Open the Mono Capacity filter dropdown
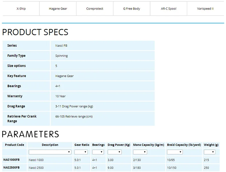This screenshot has height=172, width=226. [140, 152]
